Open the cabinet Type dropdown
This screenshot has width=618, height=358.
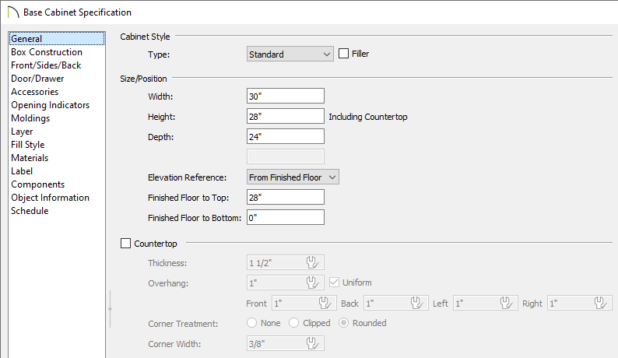[290, 54]
